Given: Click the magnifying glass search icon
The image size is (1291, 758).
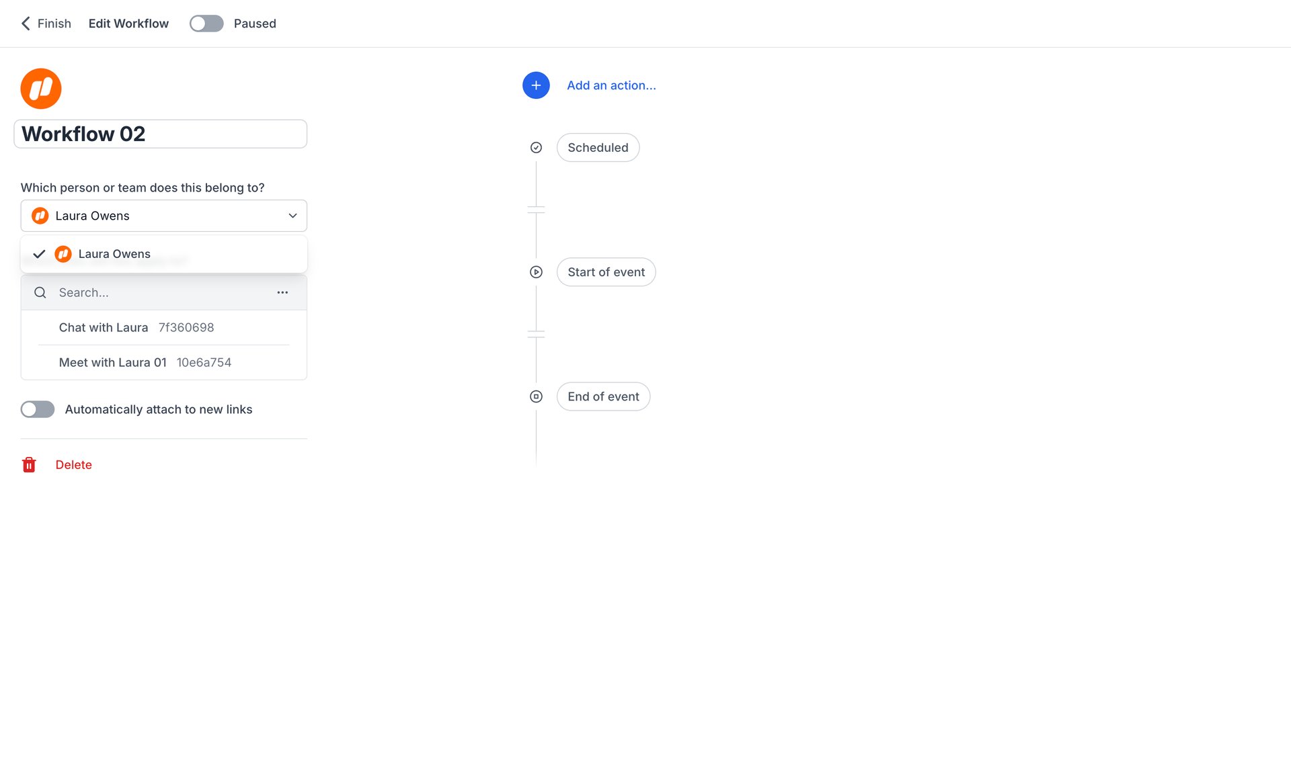Looking at the screenshot, I should (40, 292).
